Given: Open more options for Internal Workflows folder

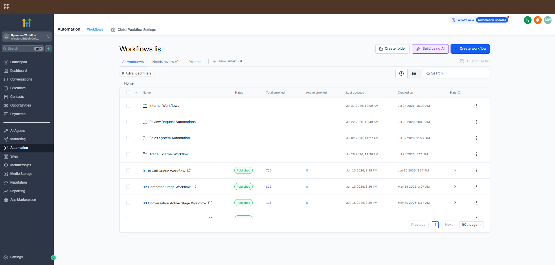Looking at the screenshot, I should tap(476, 106).
